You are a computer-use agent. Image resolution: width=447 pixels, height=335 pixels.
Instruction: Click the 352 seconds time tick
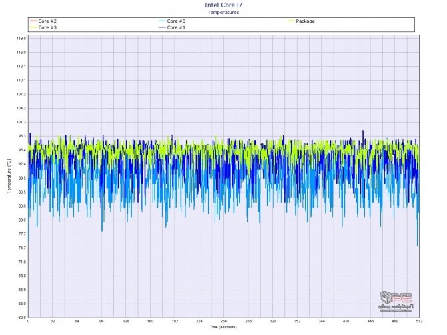click(x=297, y=321)
